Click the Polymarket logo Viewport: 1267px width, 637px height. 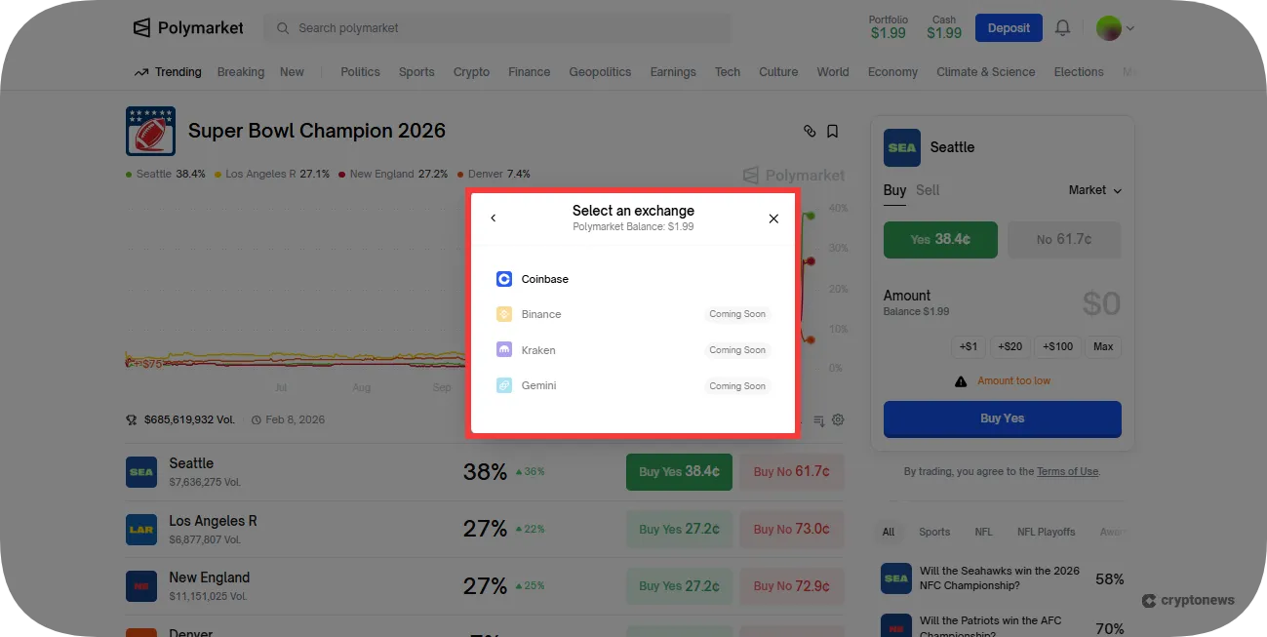[187, 27]
